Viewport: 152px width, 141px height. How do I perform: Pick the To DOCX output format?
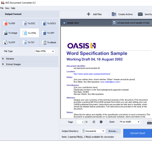pyautogui.click(x=49, y=23)
